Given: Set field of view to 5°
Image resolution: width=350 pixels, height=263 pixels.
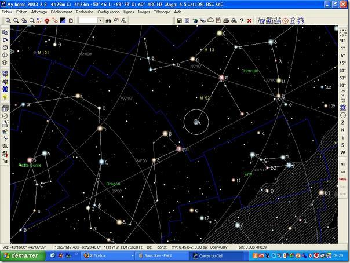Looking at the screenshot, I should coord(342,55).
